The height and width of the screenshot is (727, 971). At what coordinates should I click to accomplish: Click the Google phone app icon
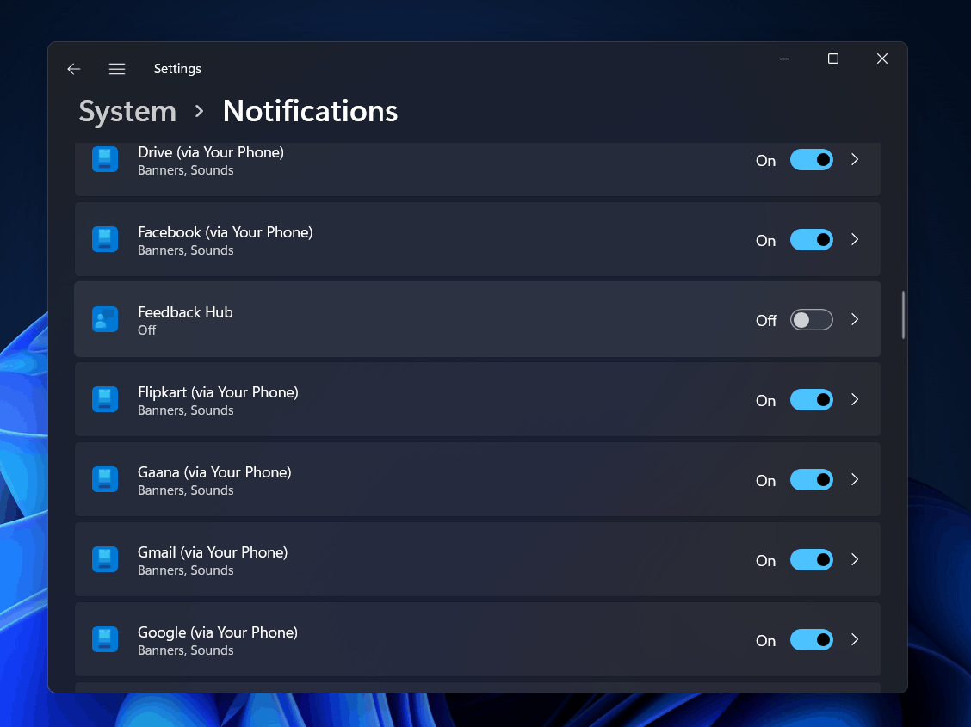pyautogui.click(x=105, y=639)
